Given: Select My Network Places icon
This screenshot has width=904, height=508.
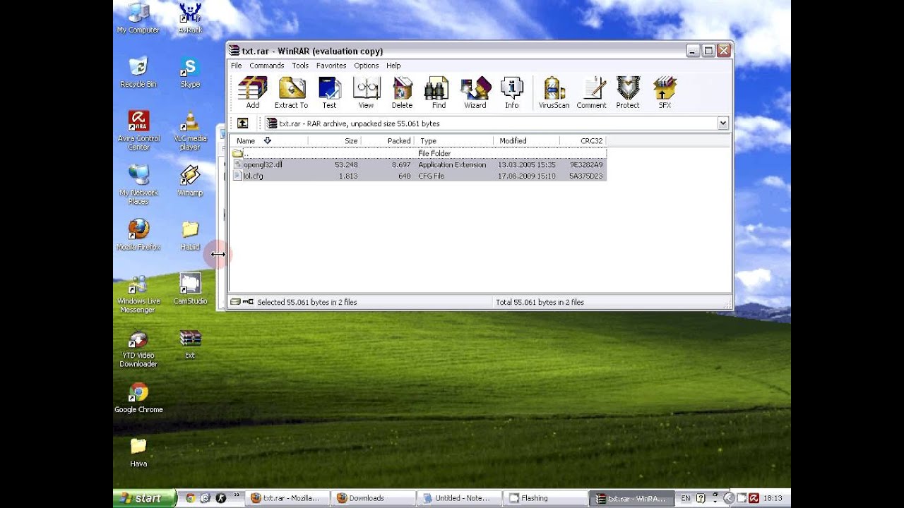Looking at the screenshot, I should click(x=138, y=185).
